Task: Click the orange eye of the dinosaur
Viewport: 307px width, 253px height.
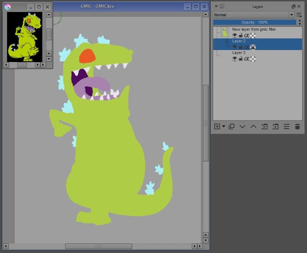Action: click(87, 56)
